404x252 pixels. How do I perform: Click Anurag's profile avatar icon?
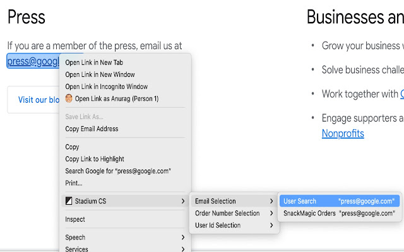pos(69,98)
